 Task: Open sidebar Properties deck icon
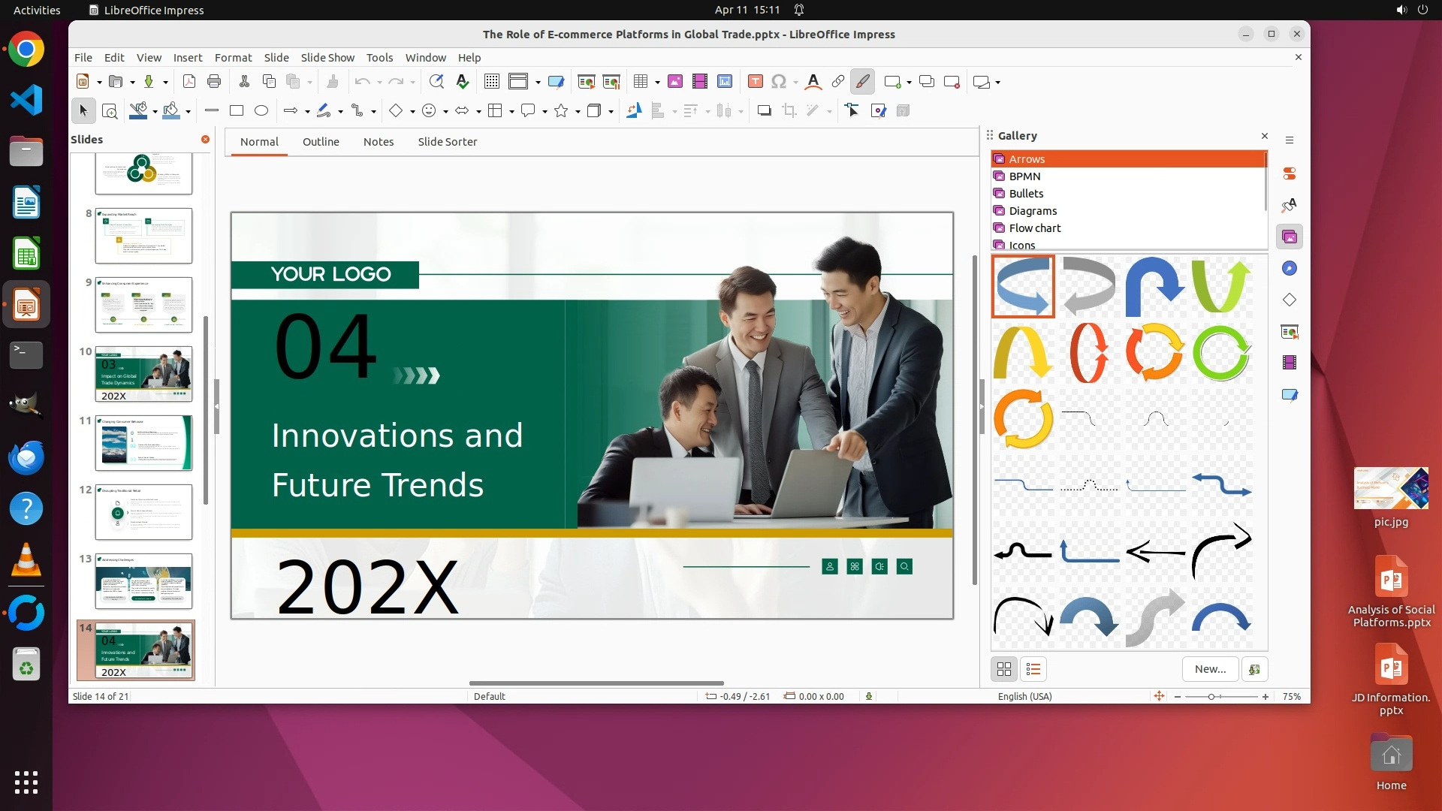1290,174
